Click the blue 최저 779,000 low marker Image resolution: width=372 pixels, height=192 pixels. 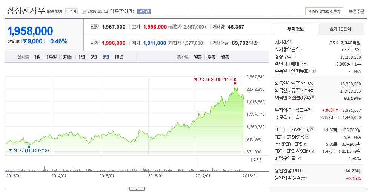(29, 146)
